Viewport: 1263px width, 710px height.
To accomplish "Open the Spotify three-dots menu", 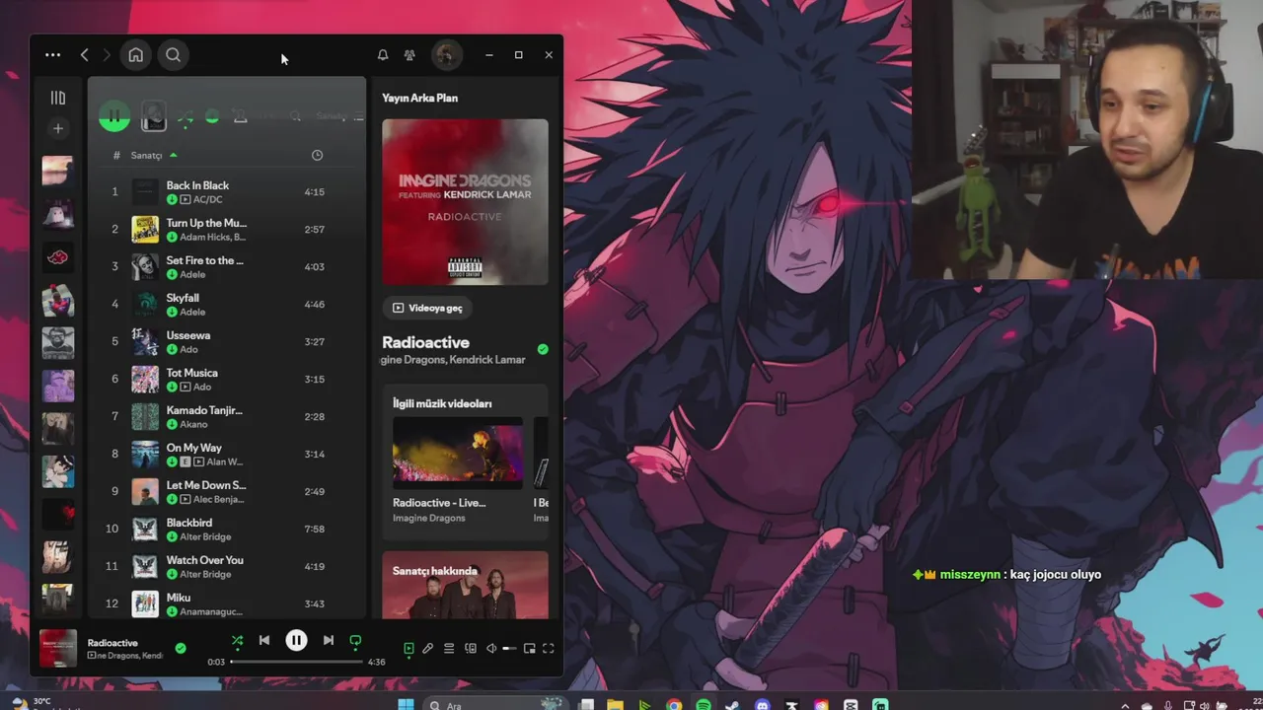I will (52, 55).
